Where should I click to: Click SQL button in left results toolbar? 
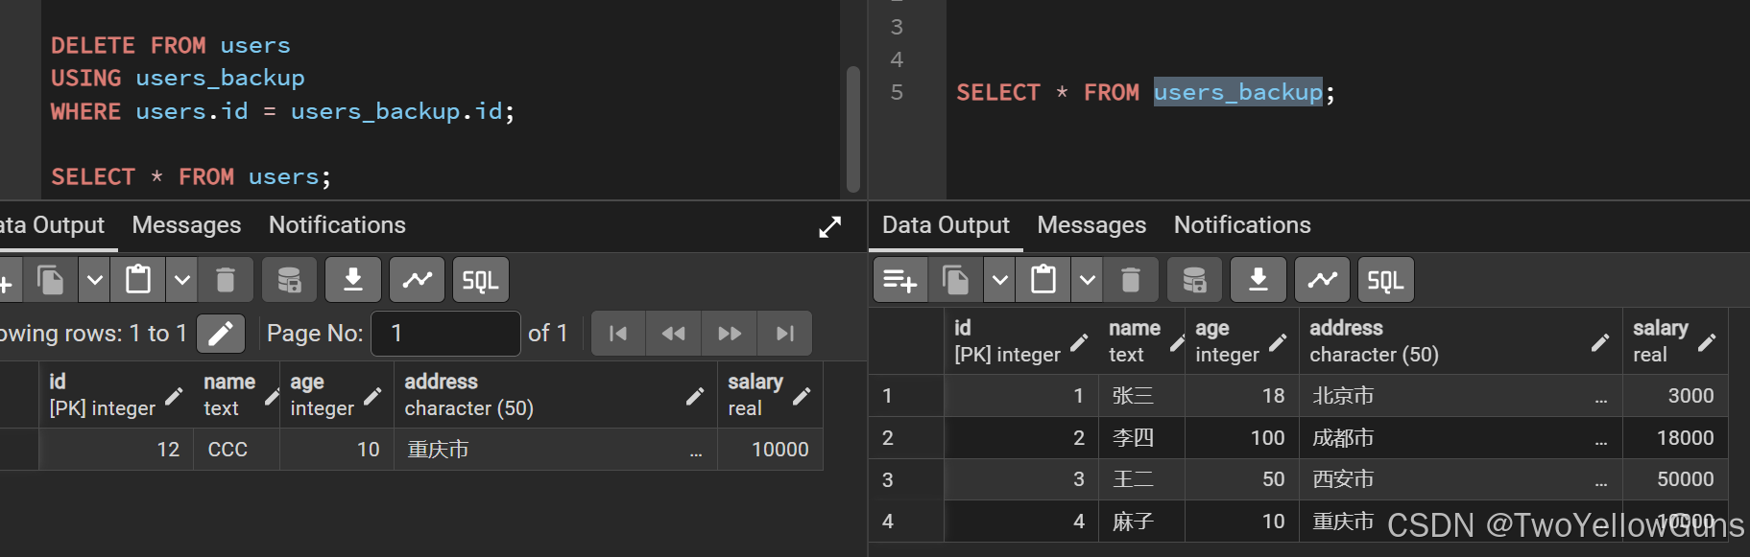480,280
